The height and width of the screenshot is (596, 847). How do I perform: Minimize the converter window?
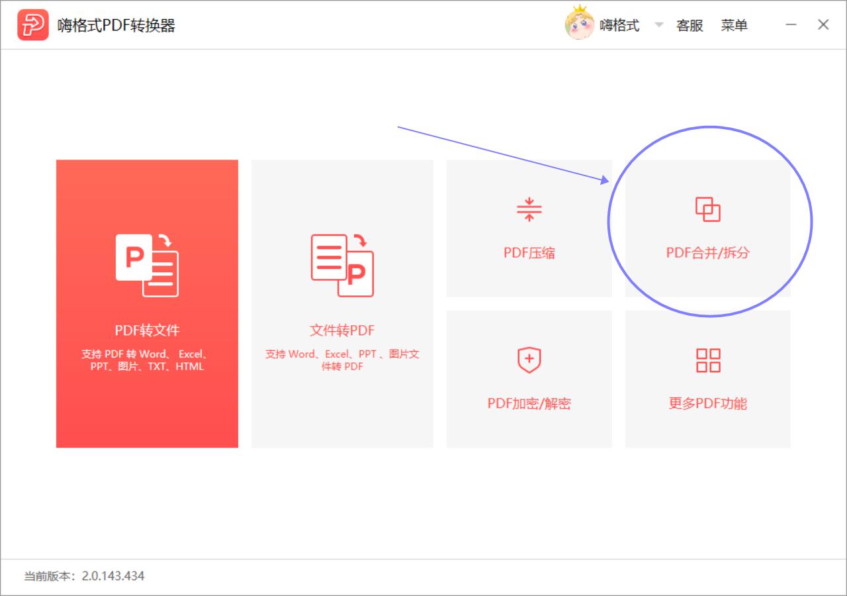coord(791,25)
